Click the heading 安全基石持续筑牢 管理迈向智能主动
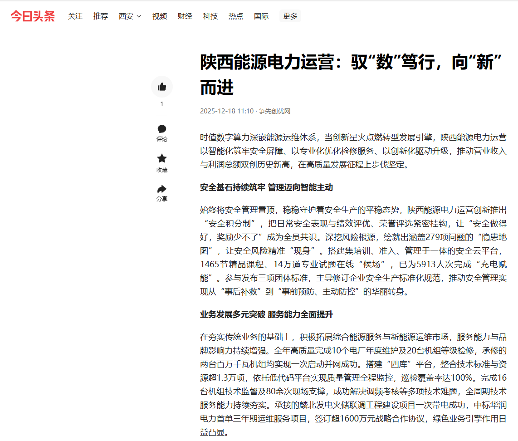518x441 pixels. [x=266, y=187]
